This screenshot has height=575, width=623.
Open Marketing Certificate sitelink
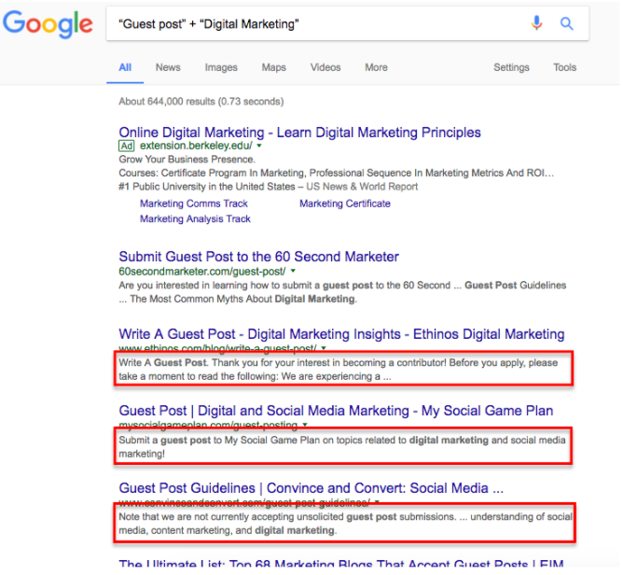345,203
